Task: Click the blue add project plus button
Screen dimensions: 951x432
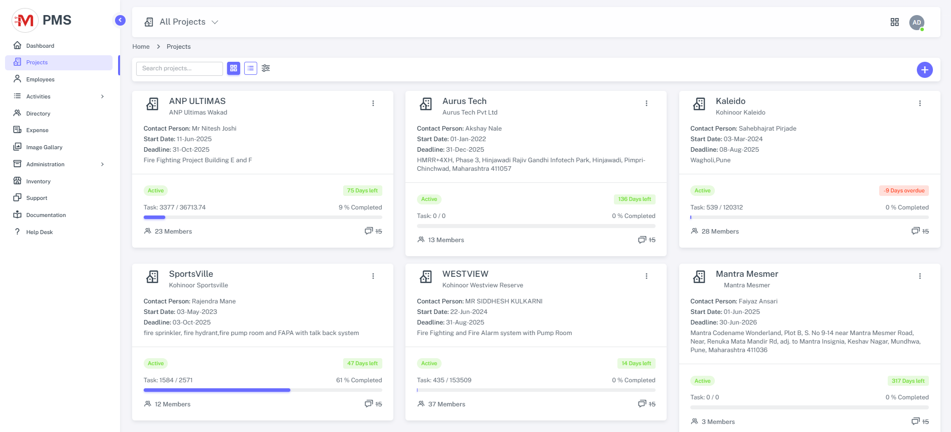Action: (924, 70)
